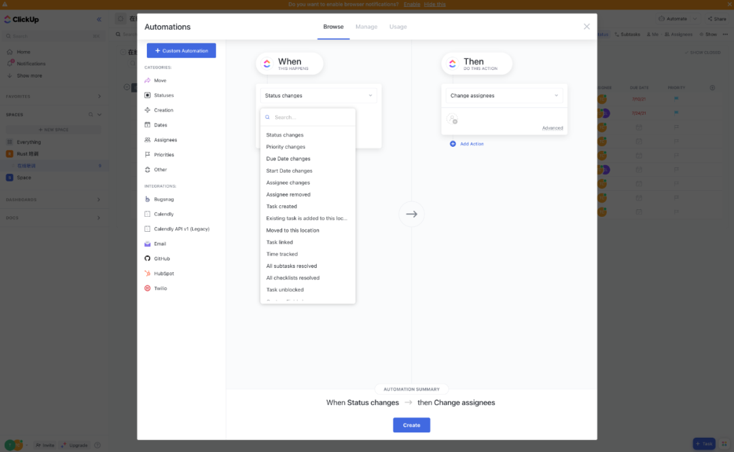Click the Email integration icon
734x452 pixels.
click(147, 243)
